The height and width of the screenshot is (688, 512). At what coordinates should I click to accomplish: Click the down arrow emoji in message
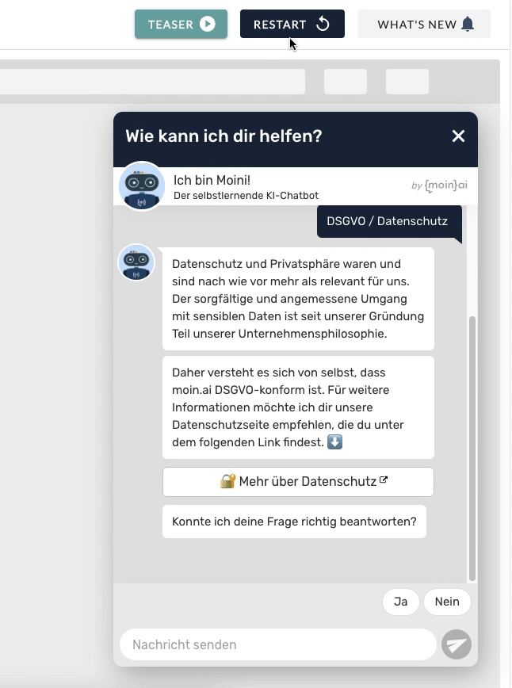tap(334, 441)
